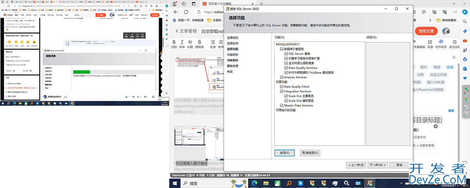Viewport: 470px width, 188px height.
Task: Select the 图片 tag in side panel
Action: click(424, 67)
